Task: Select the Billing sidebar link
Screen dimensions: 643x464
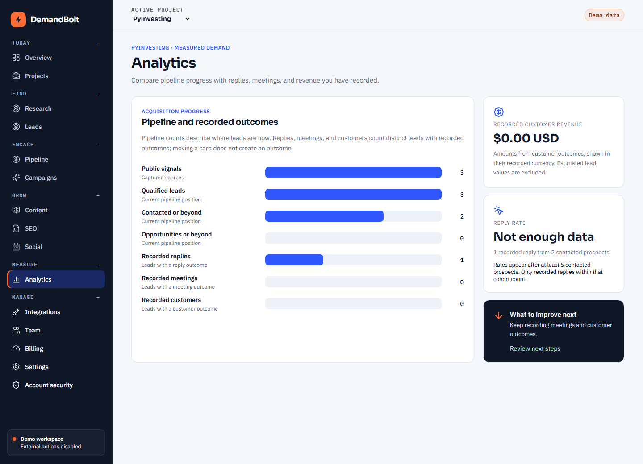Action: 56,348
